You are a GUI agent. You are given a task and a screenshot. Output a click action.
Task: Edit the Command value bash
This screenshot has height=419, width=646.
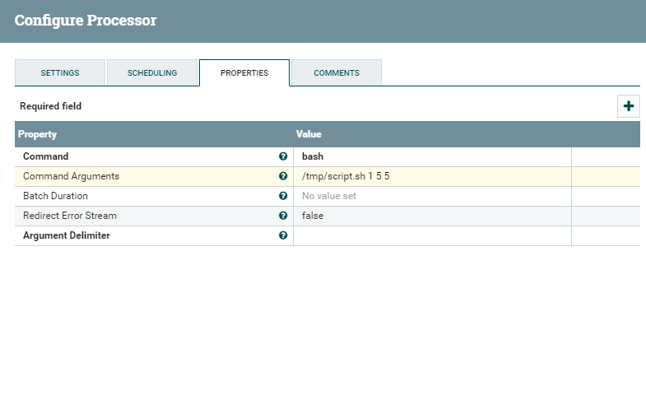[432, 156]
